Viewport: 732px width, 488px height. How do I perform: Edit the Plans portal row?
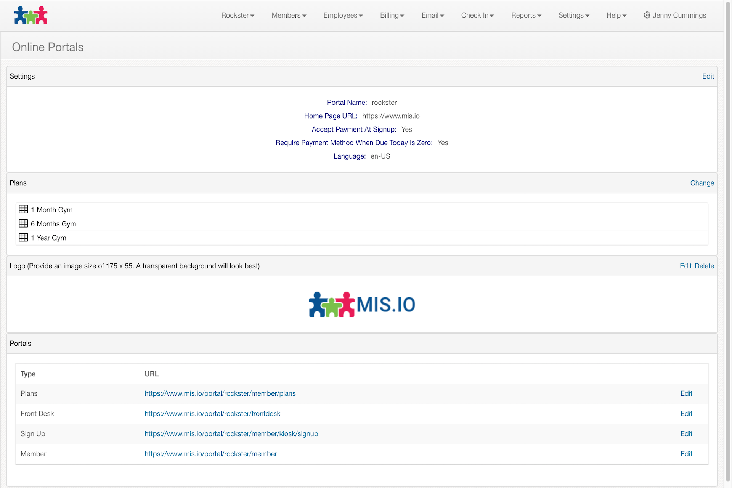[x=686, y=393]
